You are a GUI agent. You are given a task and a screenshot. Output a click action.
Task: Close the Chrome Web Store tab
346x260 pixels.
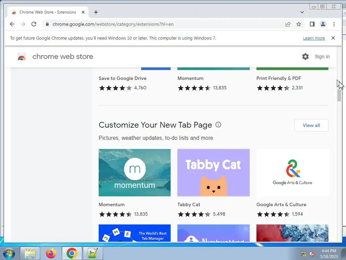pos(83,12)
